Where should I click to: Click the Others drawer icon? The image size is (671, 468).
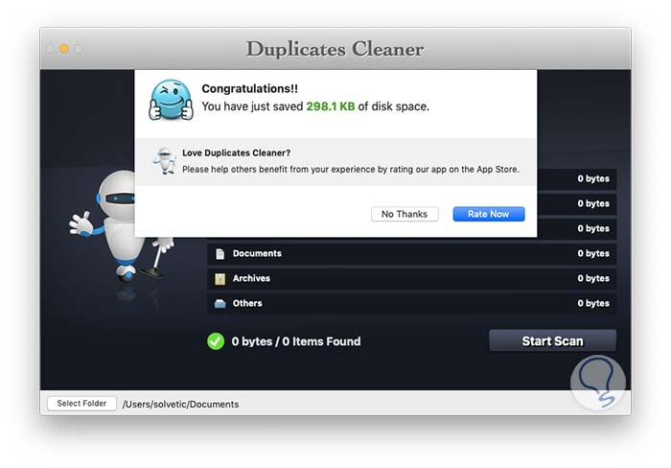[220, 304]
